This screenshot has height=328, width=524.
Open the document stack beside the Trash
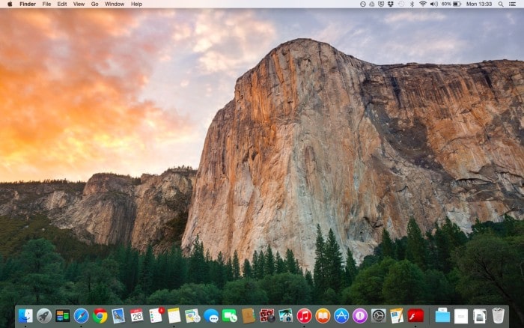click(x=480, y=315)
